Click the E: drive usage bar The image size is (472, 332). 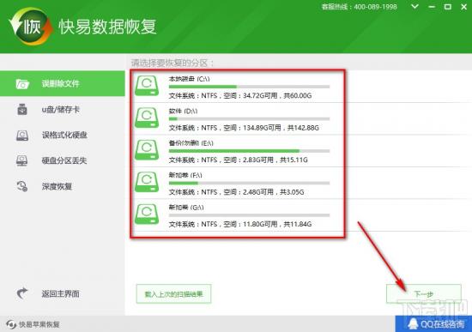click(249, 151)
